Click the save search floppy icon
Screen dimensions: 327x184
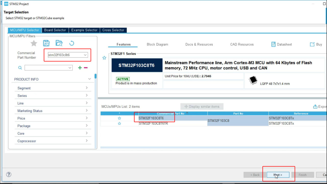[x=46, y=43]
